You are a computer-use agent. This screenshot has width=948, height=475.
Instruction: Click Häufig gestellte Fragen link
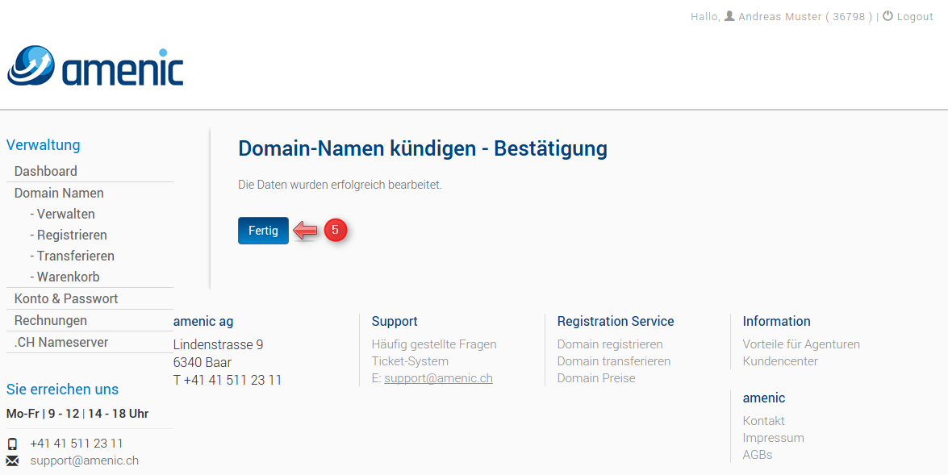pos(434,344)
